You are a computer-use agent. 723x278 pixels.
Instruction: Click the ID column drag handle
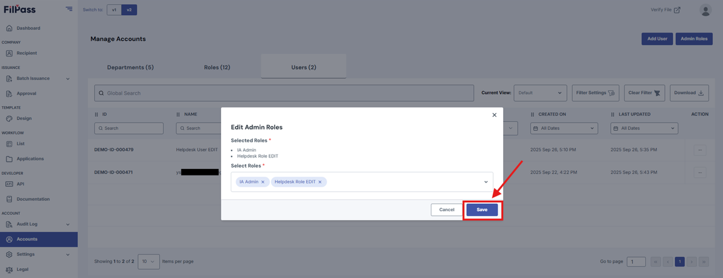pos(96,114)
